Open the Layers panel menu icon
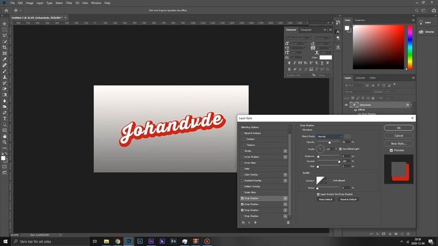This screenshot has width=438, height=246. 413,78
